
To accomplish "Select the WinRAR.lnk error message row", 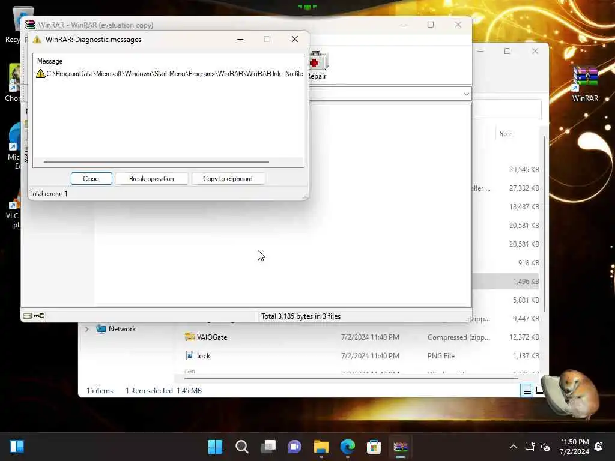I will [169, 74].
